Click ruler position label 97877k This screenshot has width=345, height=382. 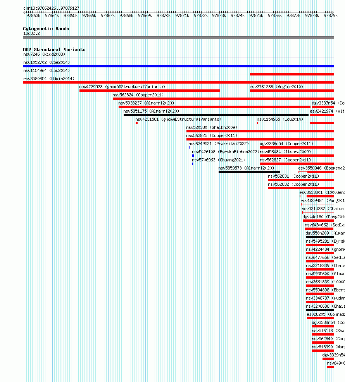(x=293, y=15)
